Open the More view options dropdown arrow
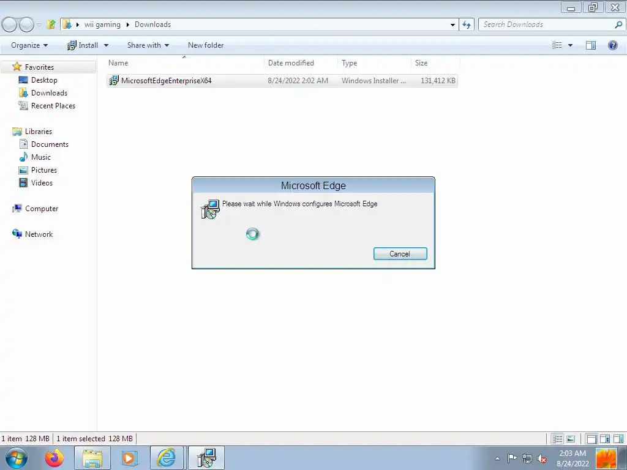This screenshot has height=470, width=627. [570, 45]
